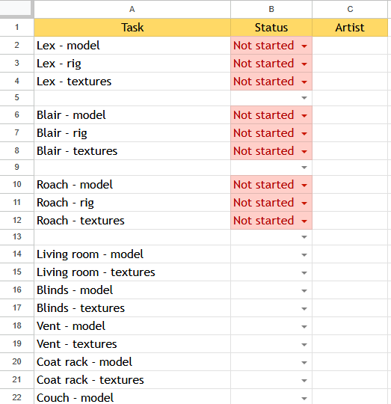Open status dropdown for Lex - model
The height and width of the screenshot is (404, 391).
pyautogui.click(x=304, y=46)
